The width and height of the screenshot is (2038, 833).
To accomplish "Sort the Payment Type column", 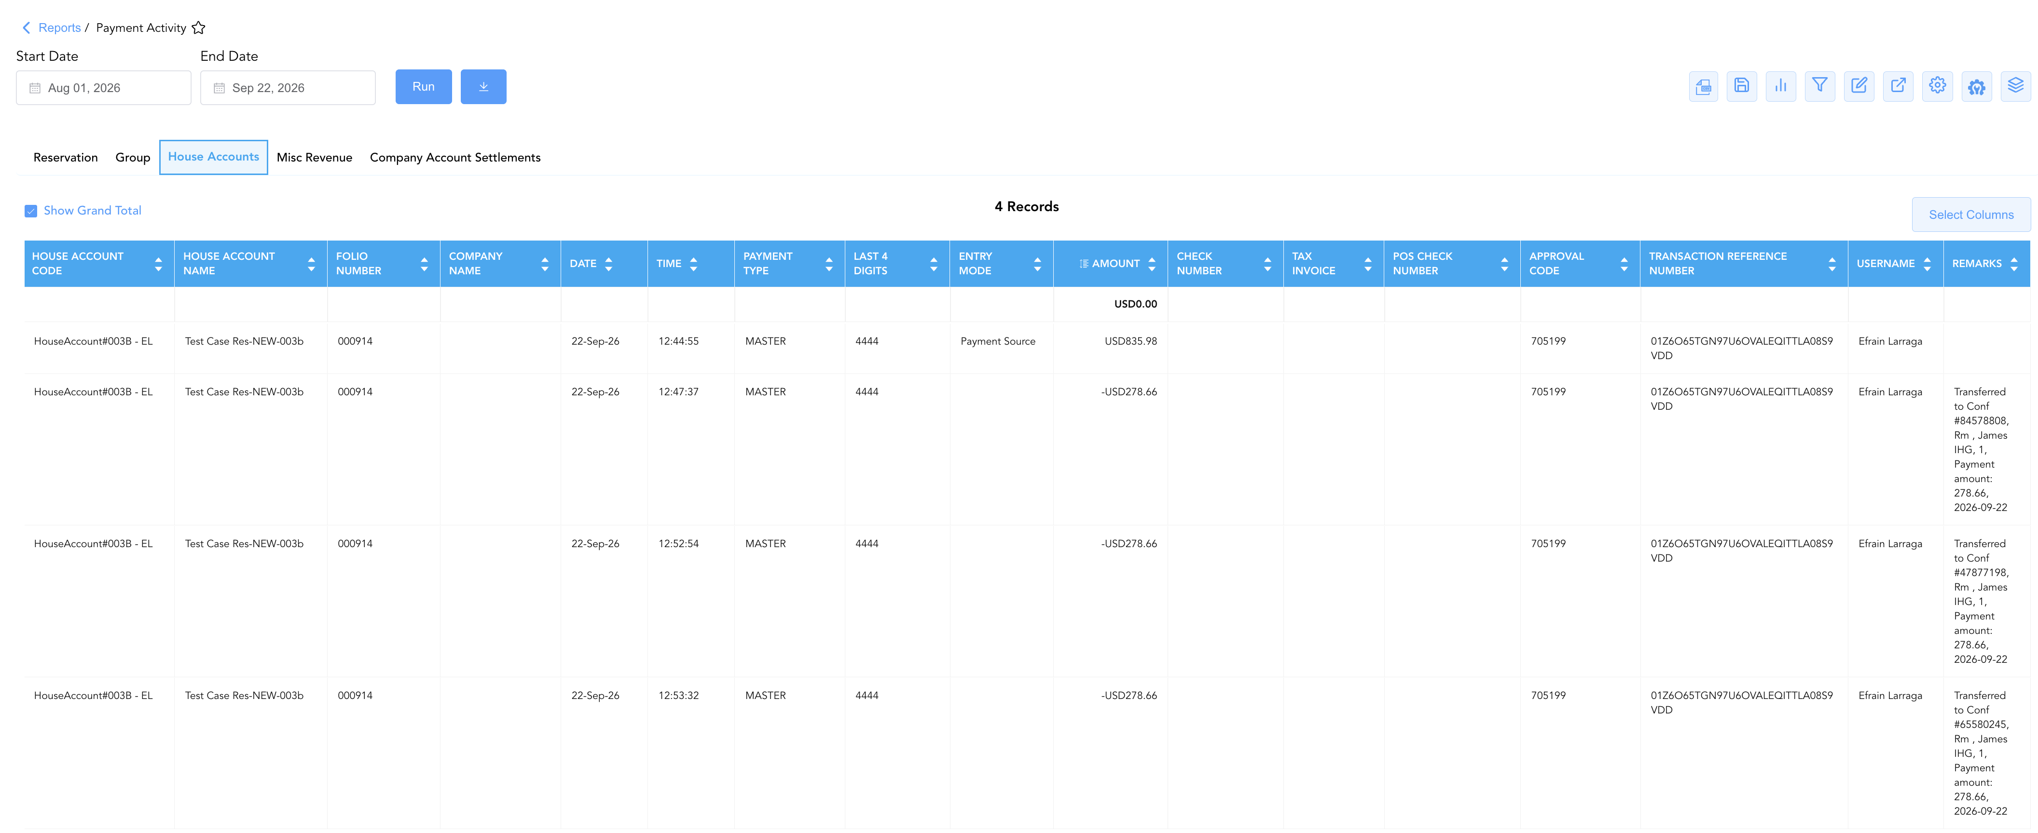I will (x=829, y=263).
